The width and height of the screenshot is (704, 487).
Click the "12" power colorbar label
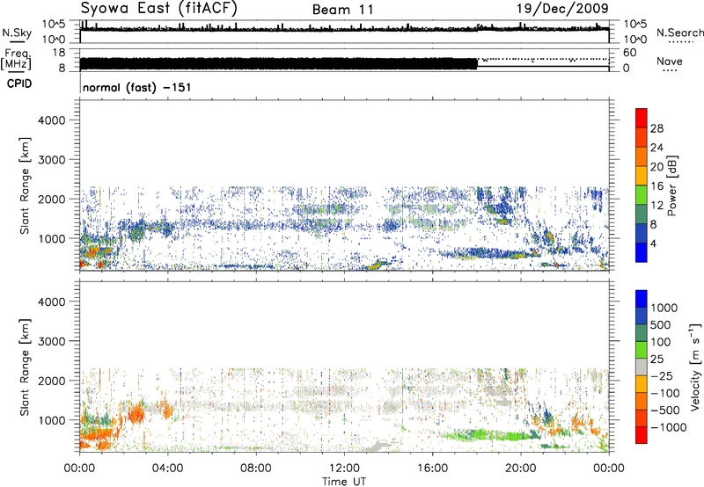656,206
